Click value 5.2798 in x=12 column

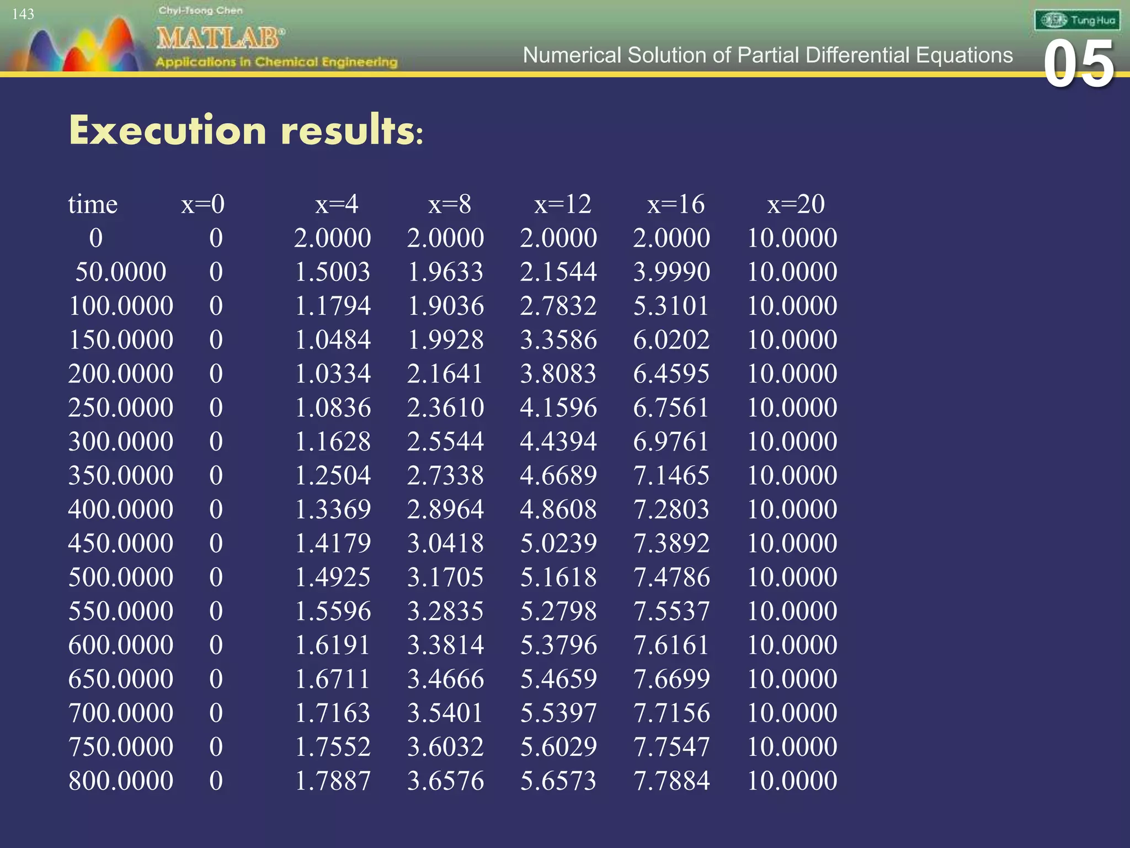click(x=558, y=611)
